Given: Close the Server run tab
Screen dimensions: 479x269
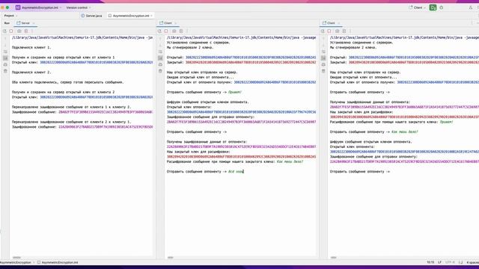Looking at the screenshot, I should pos(33,23).
